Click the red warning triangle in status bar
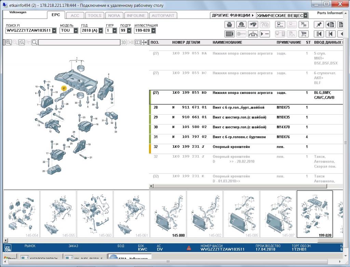The image size is (350, 267). coord(189,248)
